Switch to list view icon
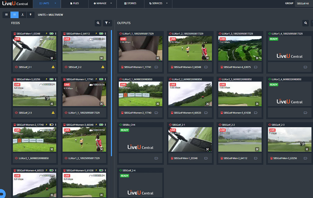Viewport: 313px width, 198px height. coord(6,15)
